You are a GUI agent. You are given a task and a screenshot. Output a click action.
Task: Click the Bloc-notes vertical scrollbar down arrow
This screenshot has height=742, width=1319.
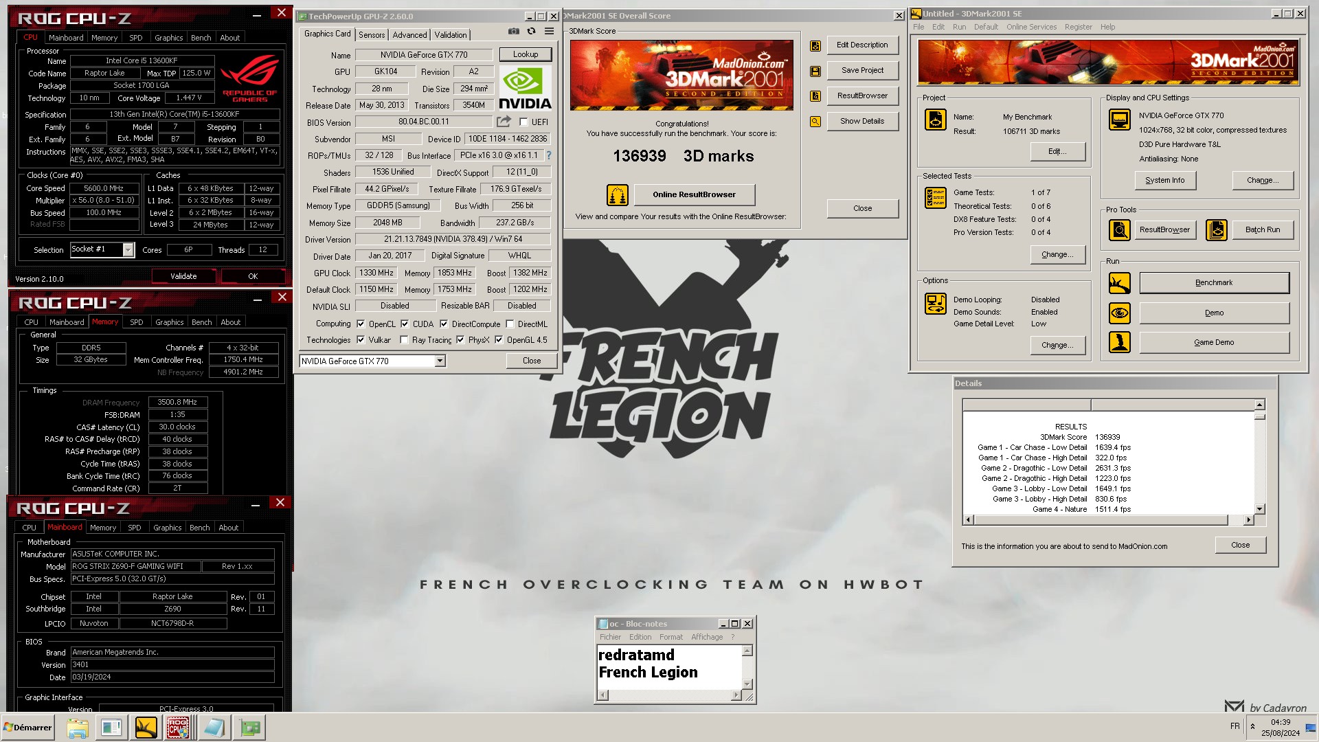747,684
